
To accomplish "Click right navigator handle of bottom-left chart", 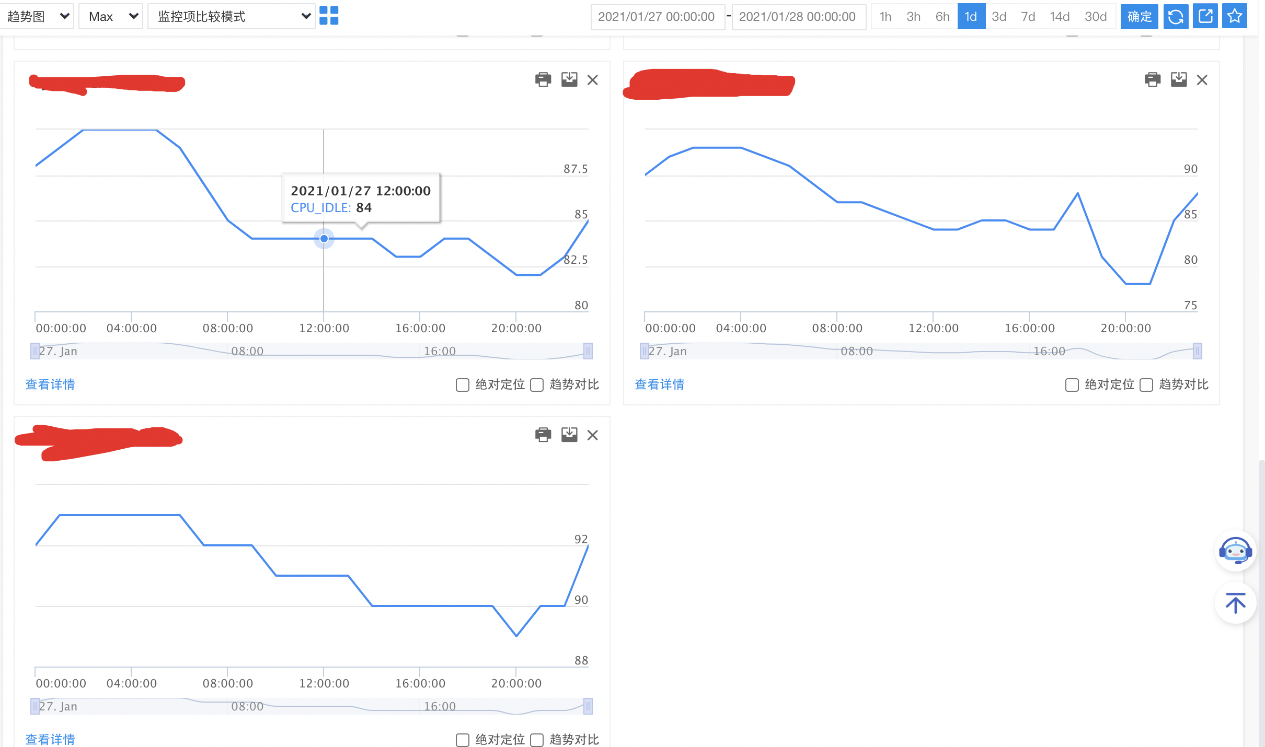I will [x=588, y=706].
